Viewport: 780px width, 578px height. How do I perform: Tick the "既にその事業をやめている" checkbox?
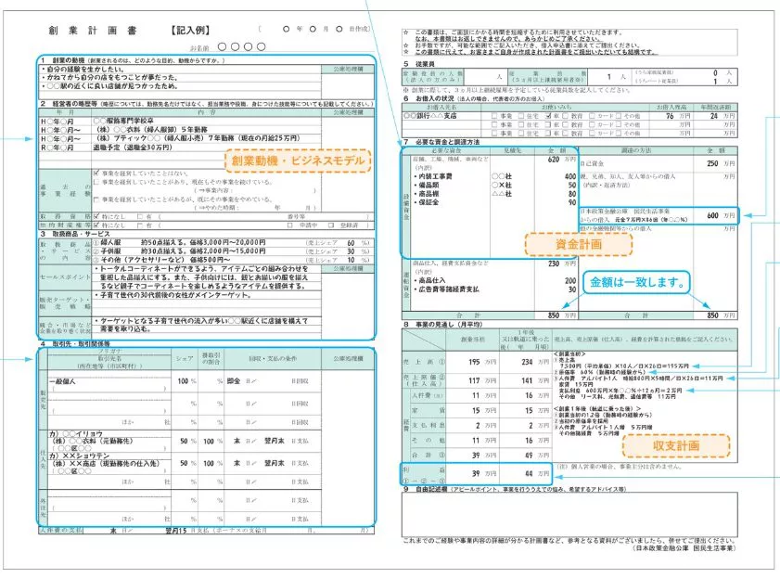click(96, 199)
